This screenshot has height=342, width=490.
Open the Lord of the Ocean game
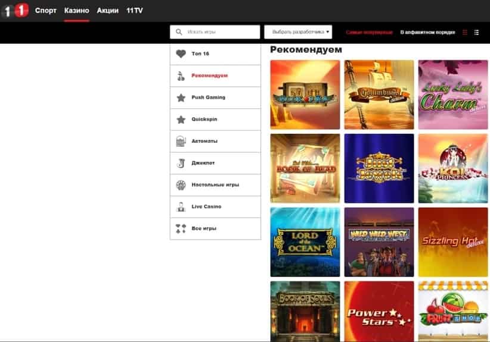(x=305, y=242)
